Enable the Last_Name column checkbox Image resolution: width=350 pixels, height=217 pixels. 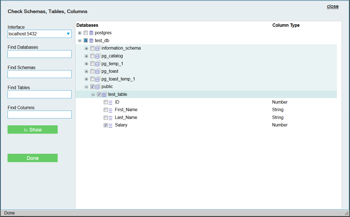click(x=106, y=118)
